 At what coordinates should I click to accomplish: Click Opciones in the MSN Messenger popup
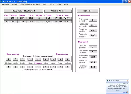pyautogui.click(x=125, y=83)
